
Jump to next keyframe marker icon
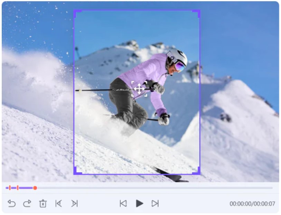tap(74, 204)
